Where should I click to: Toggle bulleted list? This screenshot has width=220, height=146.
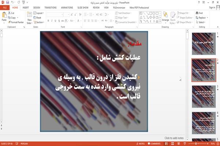point(85,15)
